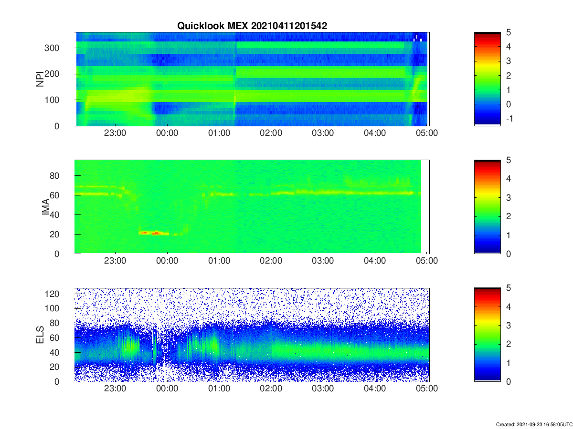
Task: Click the NPI panel colorbar
Action: 488,79
